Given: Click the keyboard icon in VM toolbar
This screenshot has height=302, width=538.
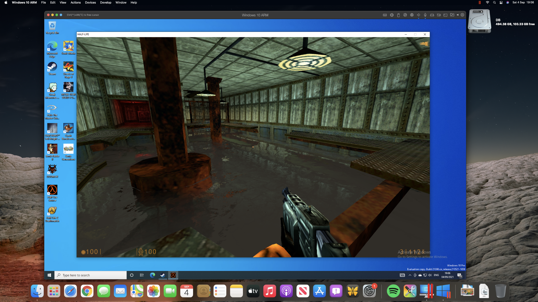Looking at the screenshot, I should pyautogui.click(x=385, y=15).
